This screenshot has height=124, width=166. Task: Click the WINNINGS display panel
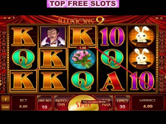pyautogui.click(x=148, y=103)
